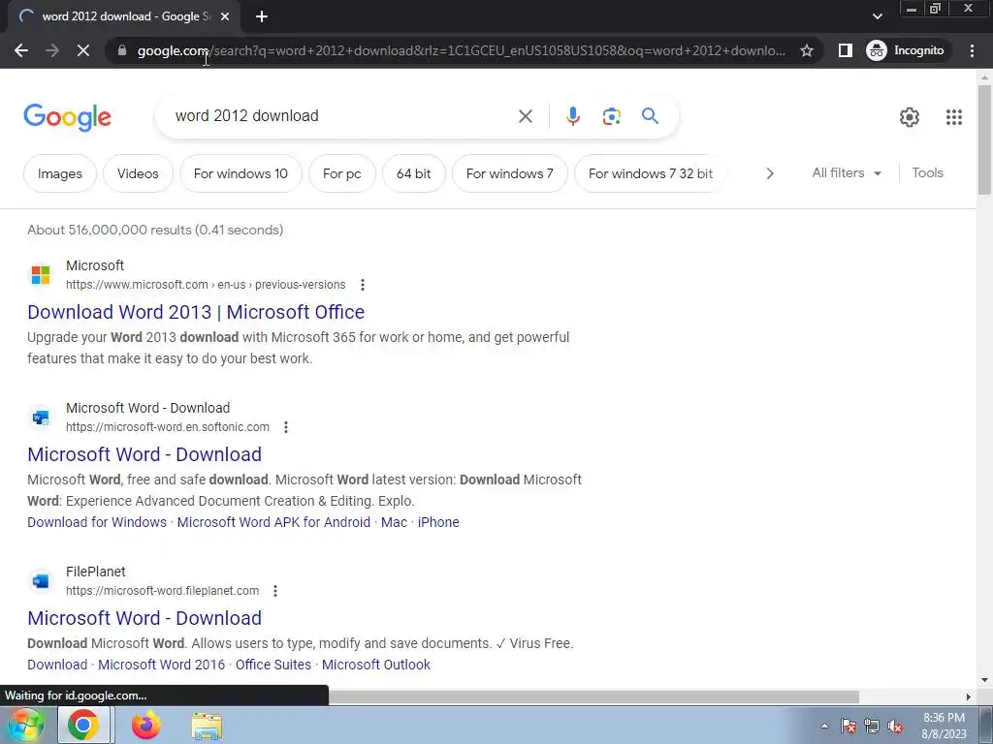Click the browser back arrow
993x744 pixels.
[x=21, y=50]
